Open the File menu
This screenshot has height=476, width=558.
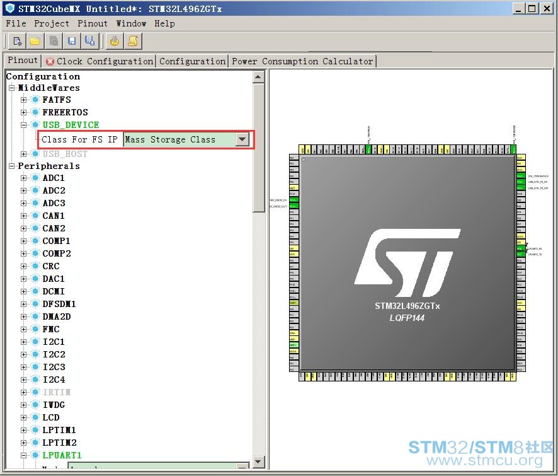click(16, 23)
